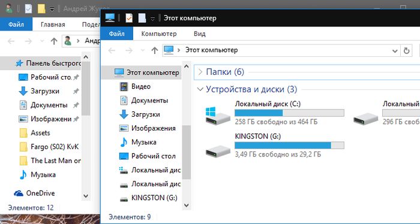Click Музыка note icon in back window

pyautogui.click(x=23, y=174)
